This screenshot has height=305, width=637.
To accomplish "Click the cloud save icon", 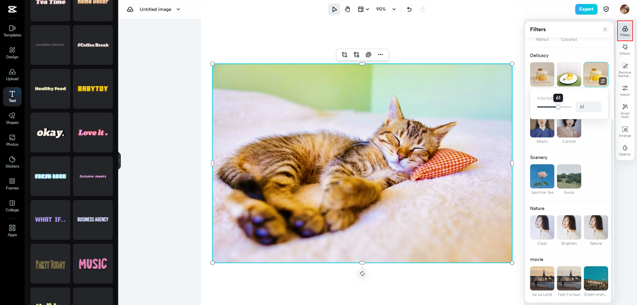I will tap(130, 9).
